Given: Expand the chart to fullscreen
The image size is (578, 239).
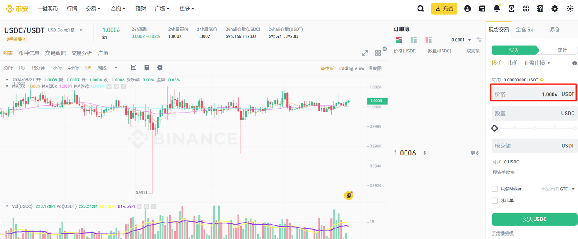Looking at the screenshot, I should [x=365, y=53].
